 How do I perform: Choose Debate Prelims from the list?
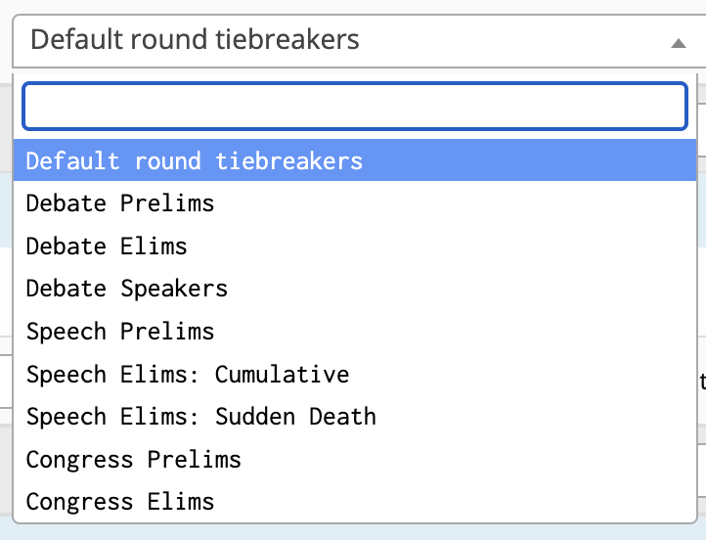click(x=120, y=203)
